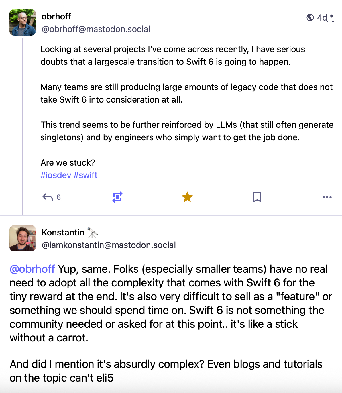This screenshot has height=393, width=342.
Task: Open Konstantin's profile avatar
Action: coord(23,238)
